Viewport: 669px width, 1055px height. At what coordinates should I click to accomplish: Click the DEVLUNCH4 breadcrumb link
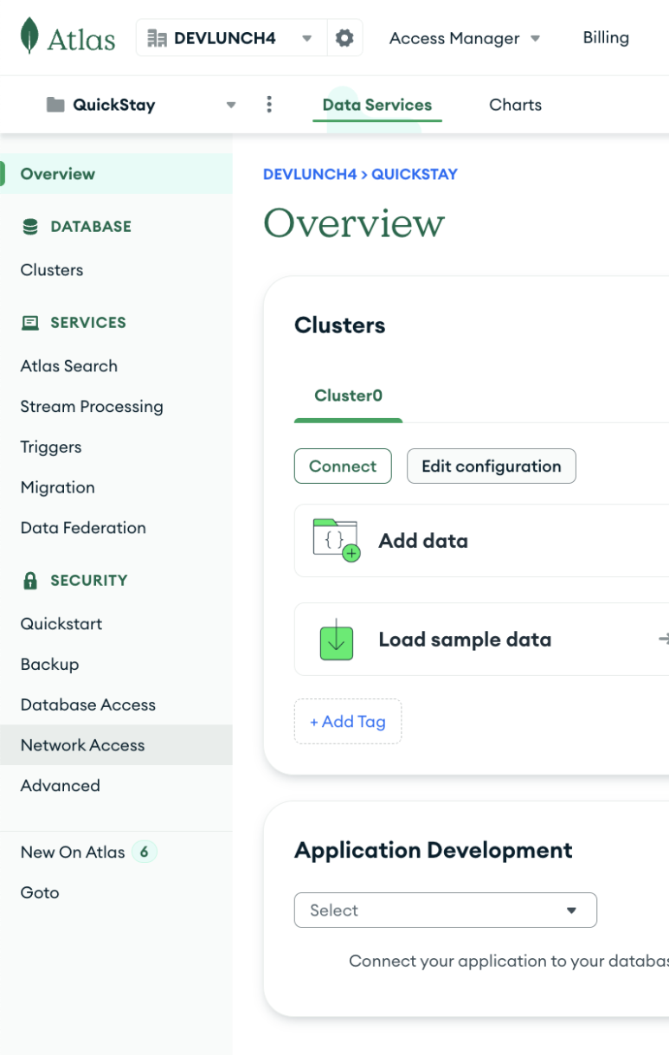[x=310, y=174]
